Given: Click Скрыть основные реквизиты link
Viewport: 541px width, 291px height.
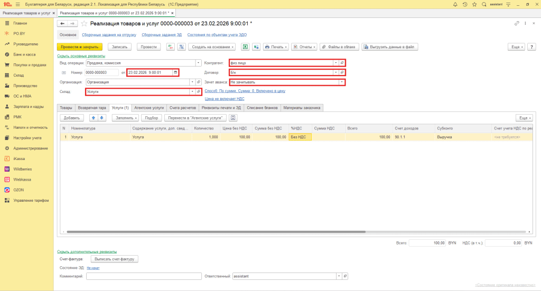Looking at the screenshot, I should (x=81, y=56).
